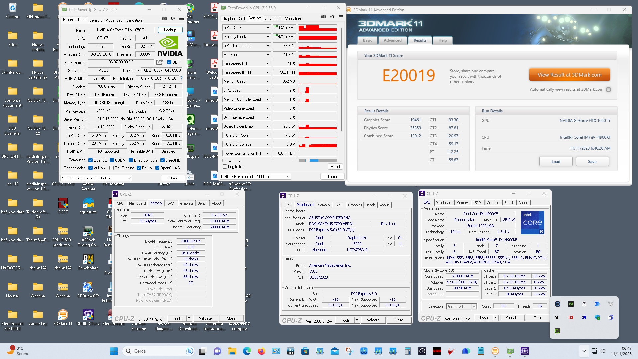The image size is (638, 359).
Task: Open the OCCT desktop icon
Action: point(63,206)
